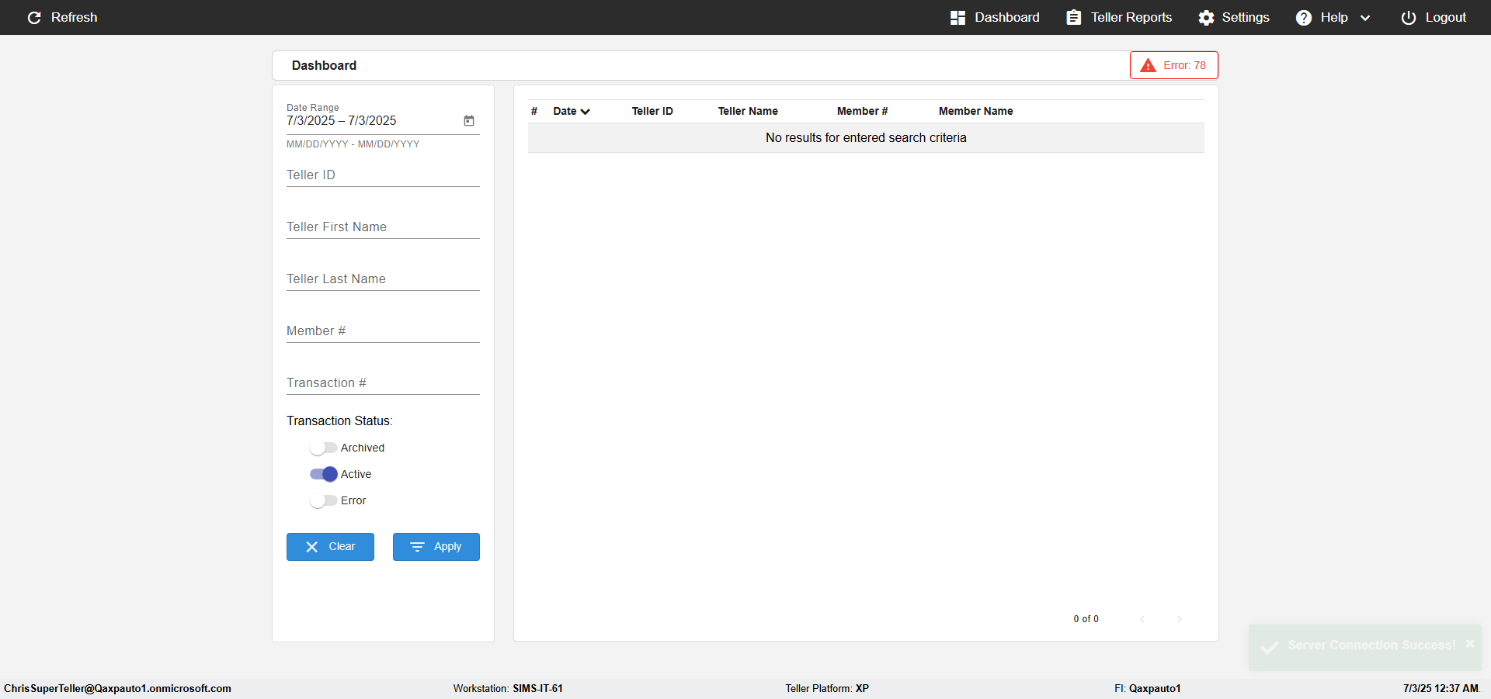This screenshot has width=1491, height=699.
Task: Click the Refresh text button
Action: click(x=74, y=17)
